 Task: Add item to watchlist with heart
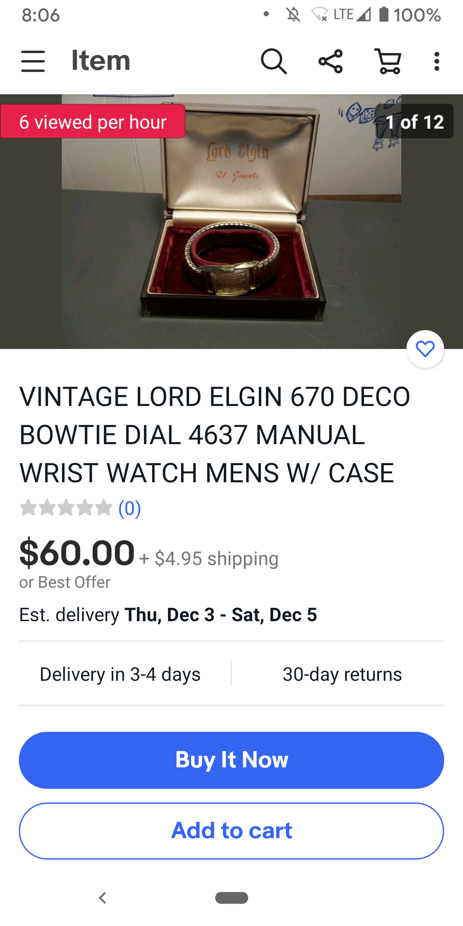(x=425, y=349)
